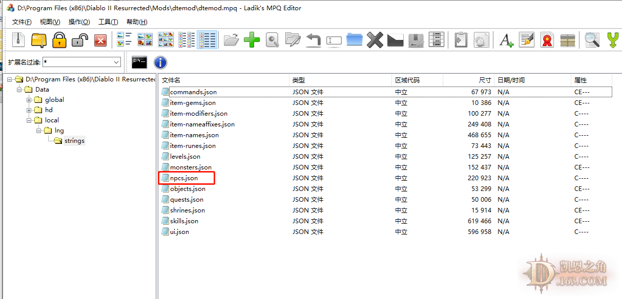
Task: Switch to tiles view mode
Action: click(125, 40)
